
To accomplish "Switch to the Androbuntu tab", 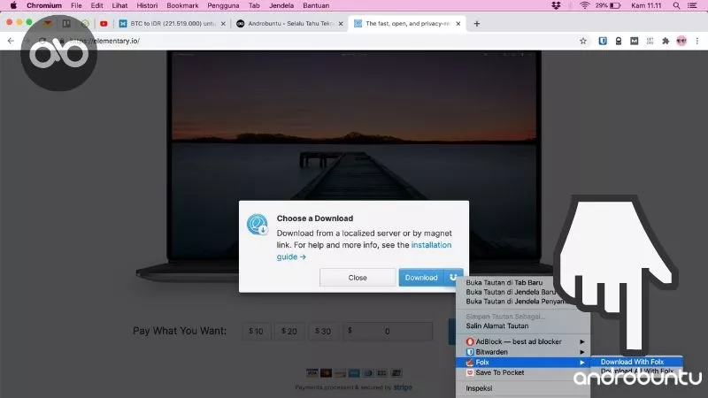I will [x=289, y=24].
